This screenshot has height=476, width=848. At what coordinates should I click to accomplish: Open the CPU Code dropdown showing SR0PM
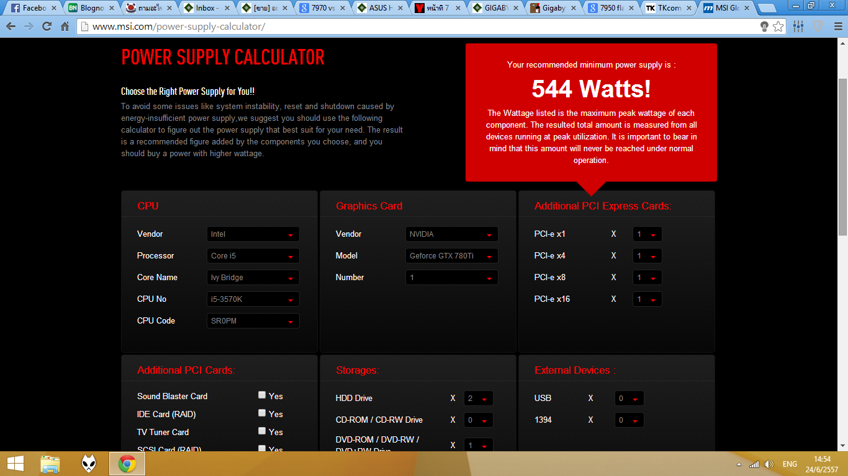click(x=253, y=321)
